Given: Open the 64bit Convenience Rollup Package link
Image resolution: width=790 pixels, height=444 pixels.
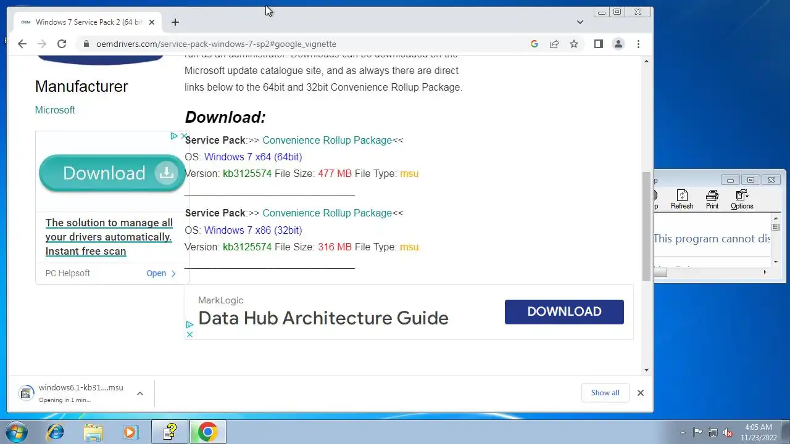Looking at the screenshot, I should 327,140.
